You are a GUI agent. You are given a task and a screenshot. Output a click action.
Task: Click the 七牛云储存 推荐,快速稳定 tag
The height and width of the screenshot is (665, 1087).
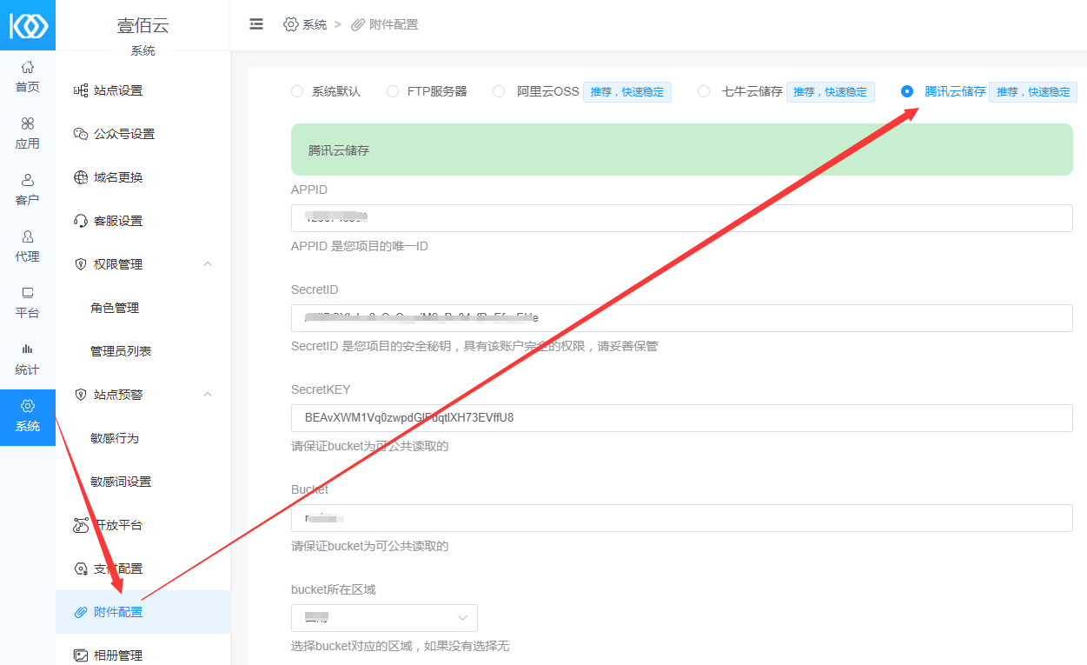pos(831,92)
